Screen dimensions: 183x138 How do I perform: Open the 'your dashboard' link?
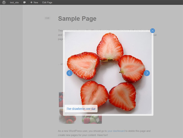(116, 131)
